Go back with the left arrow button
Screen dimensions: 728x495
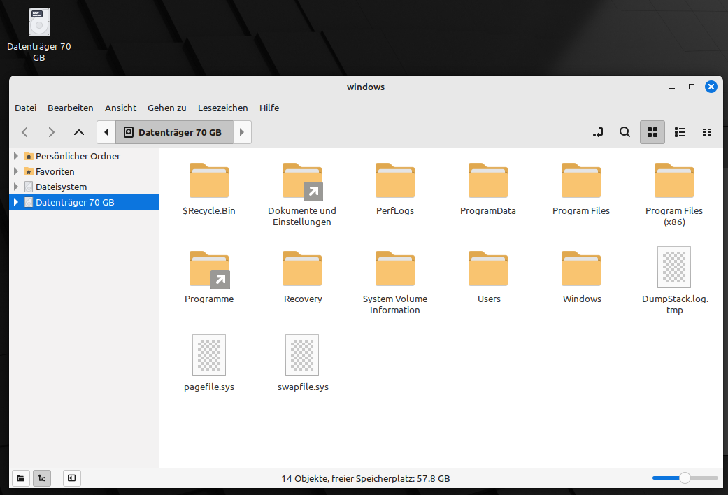25,132
